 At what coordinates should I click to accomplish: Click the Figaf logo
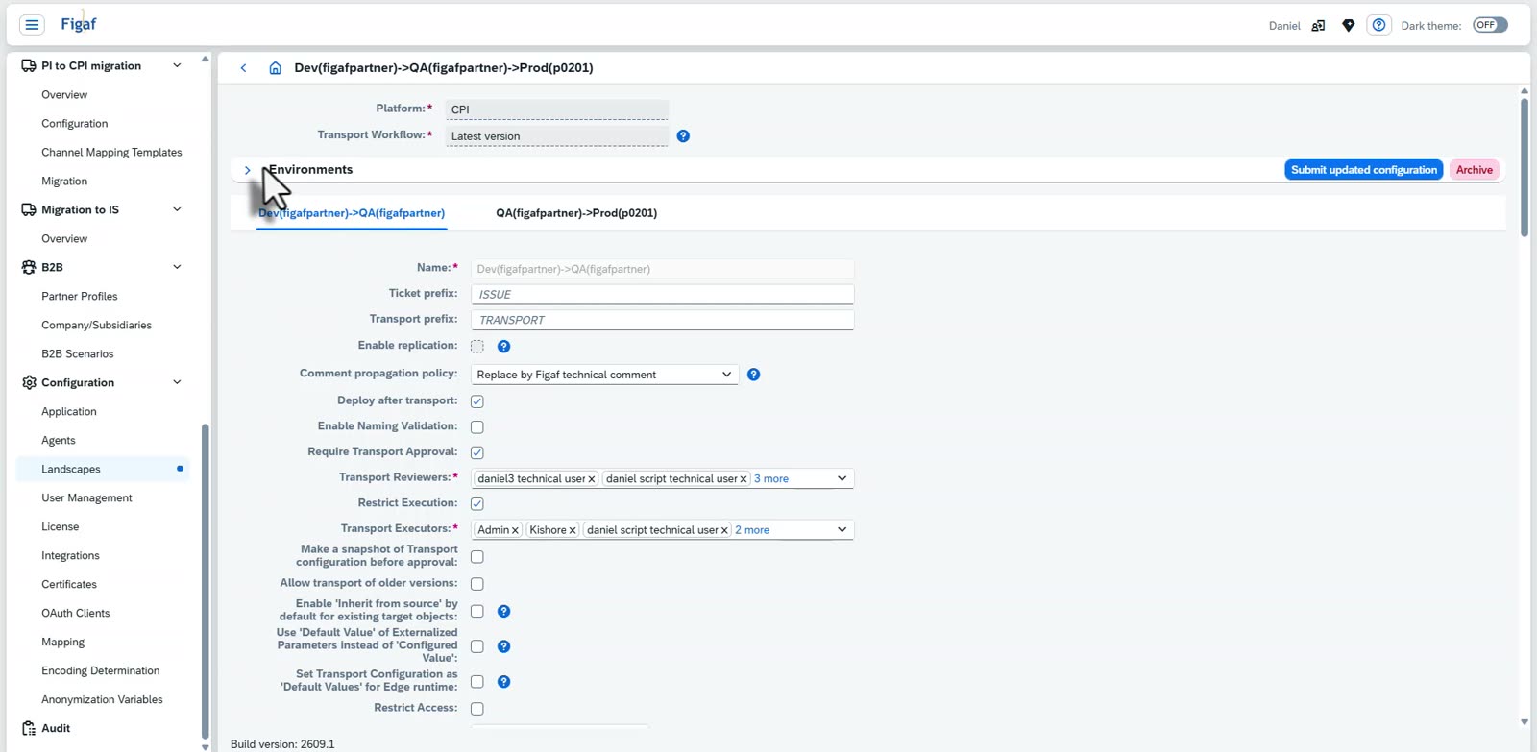click(x=78, y=23)
